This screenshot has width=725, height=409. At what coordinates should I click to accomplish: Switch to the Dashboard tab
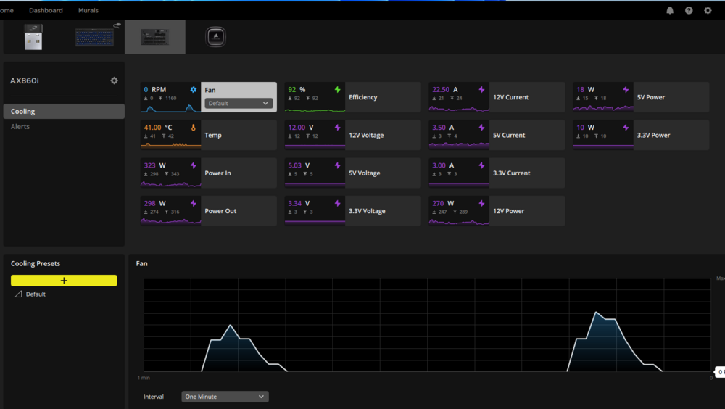[x=46, y=10]
